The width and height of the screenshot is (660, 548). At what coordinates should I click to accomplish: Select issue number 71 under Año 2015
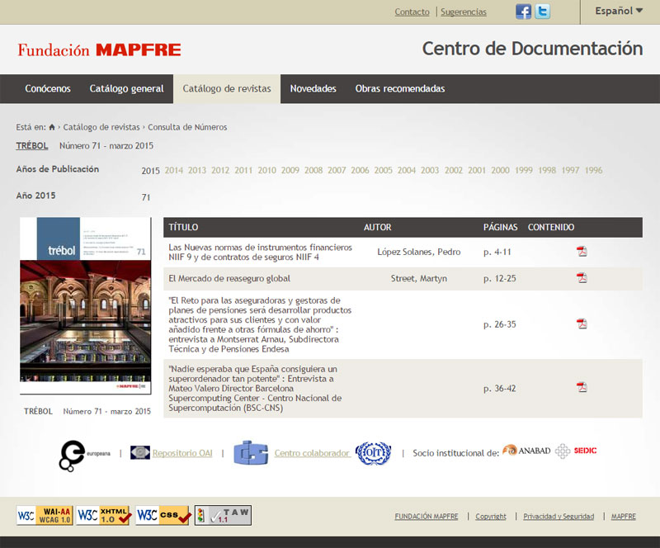[x=146, y=197]
